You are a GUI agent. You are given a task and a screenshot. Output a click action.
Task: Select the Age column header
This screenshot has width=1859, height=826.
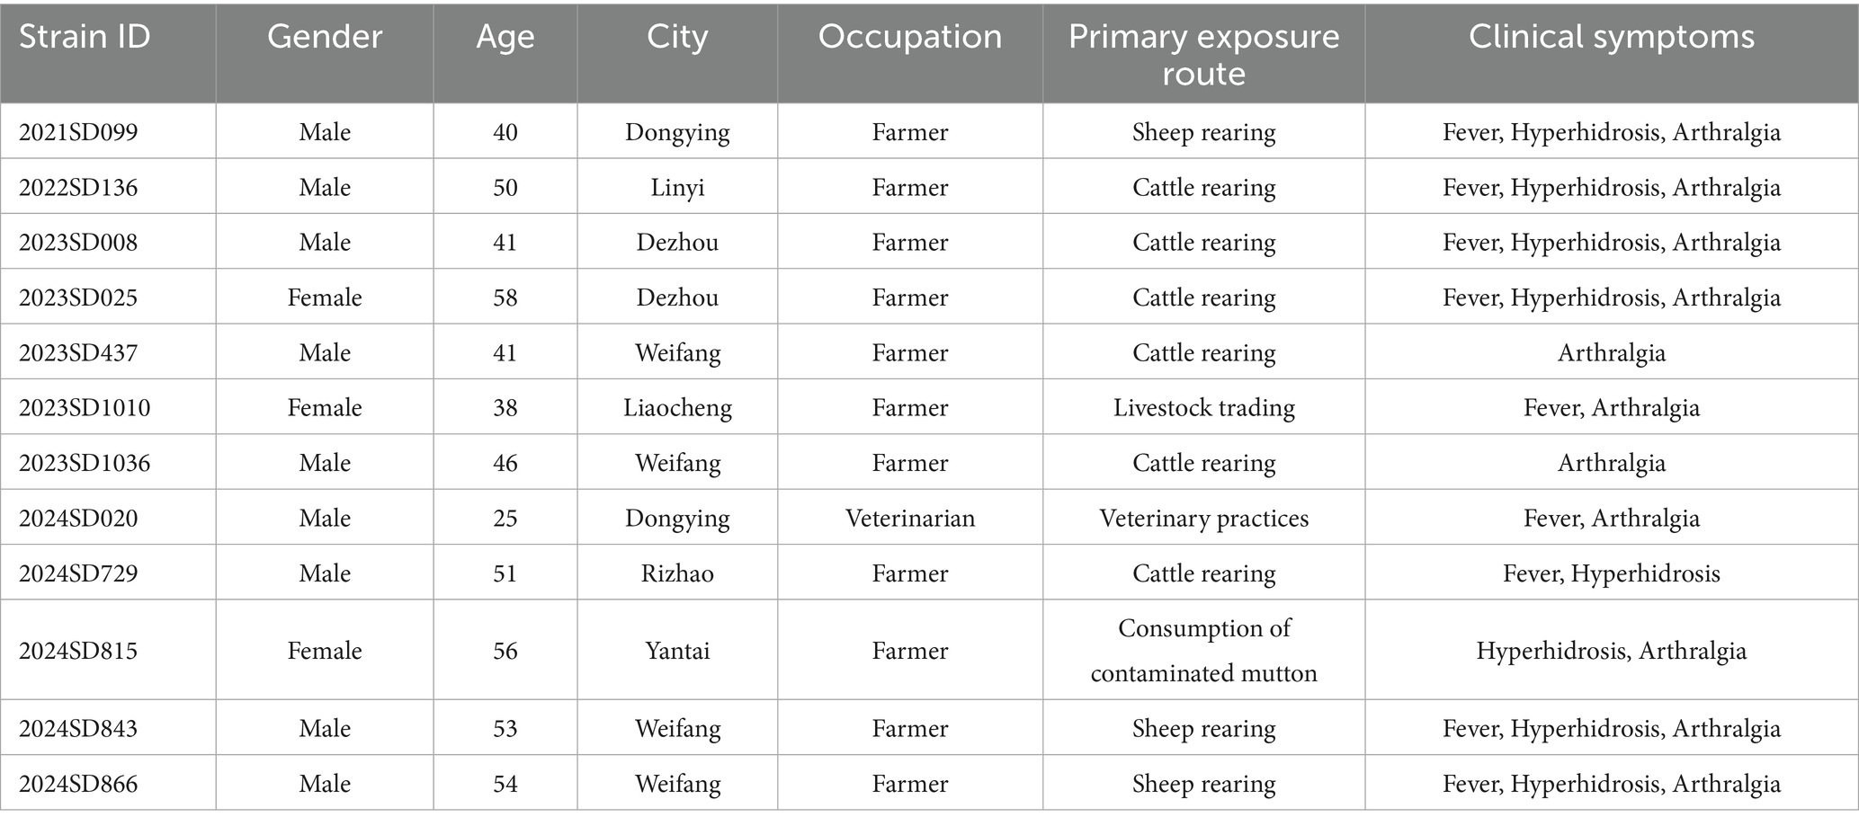(x=505, y=38)
